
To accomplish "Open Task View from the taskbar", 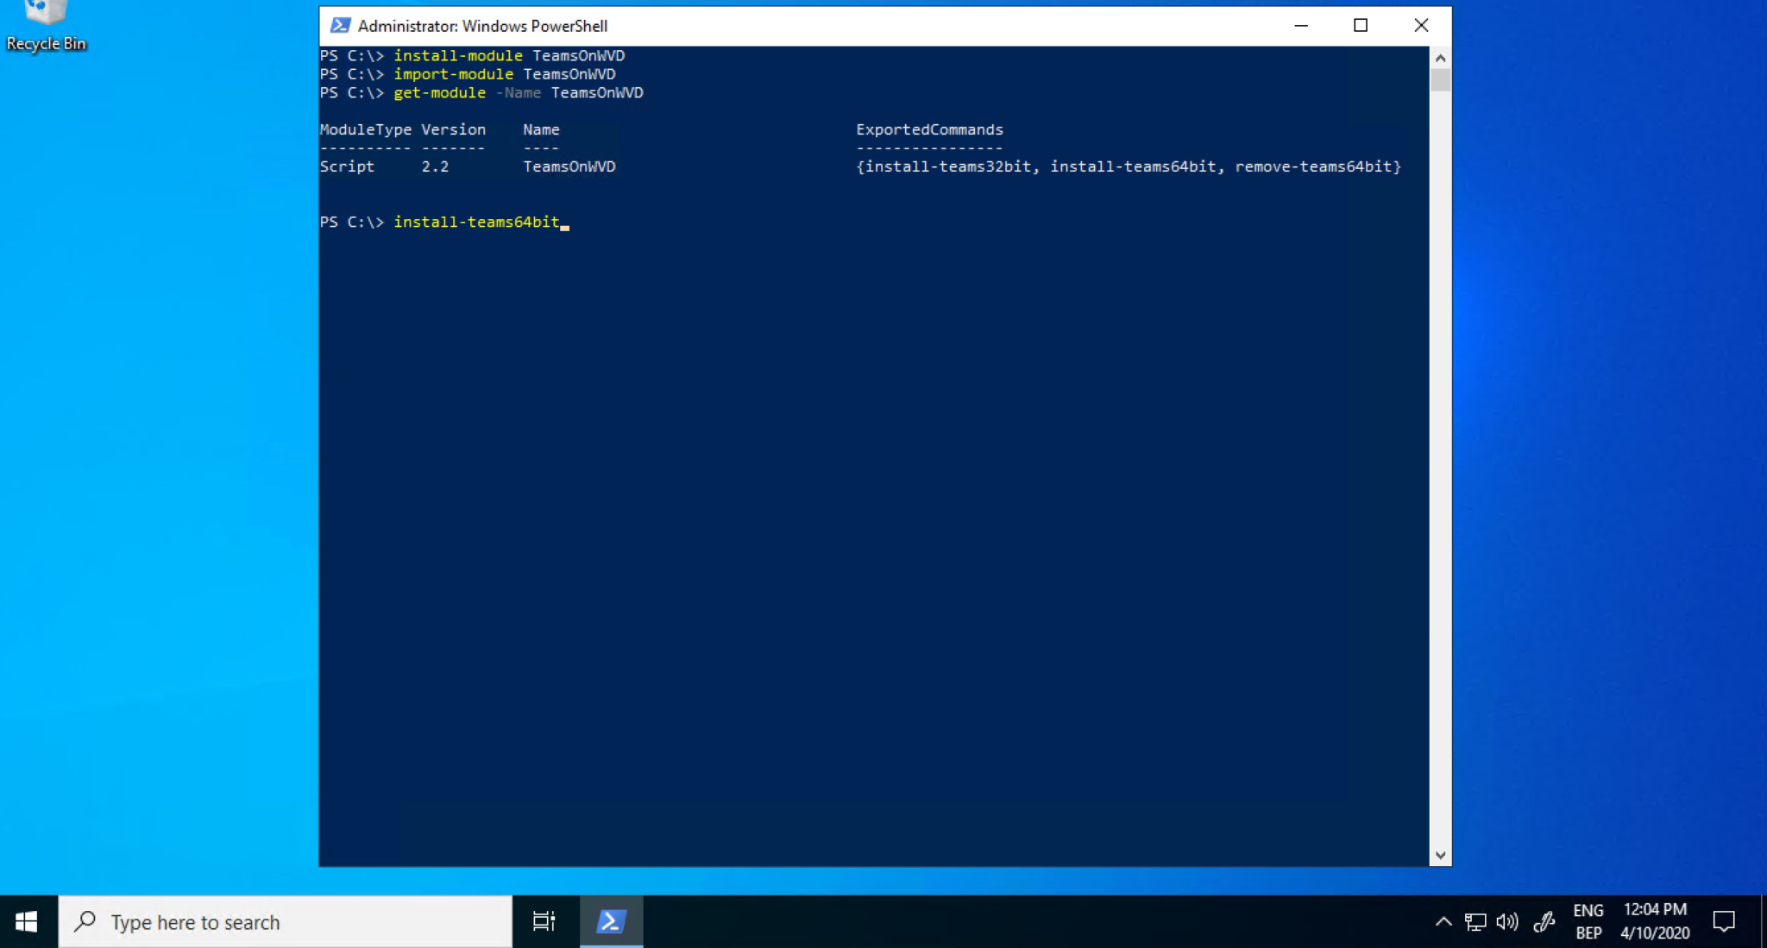I will 544,921.
